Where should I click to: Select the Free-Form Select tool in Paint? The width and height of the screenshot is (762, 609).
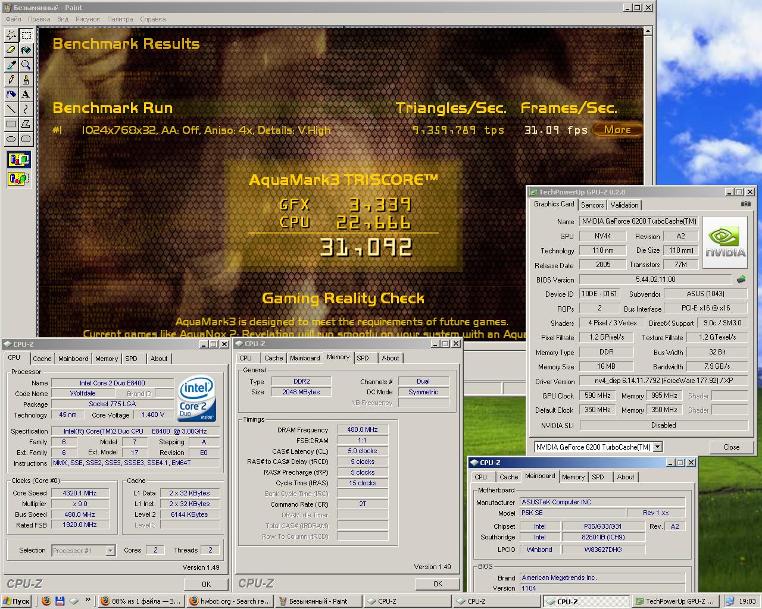[11, 35]
